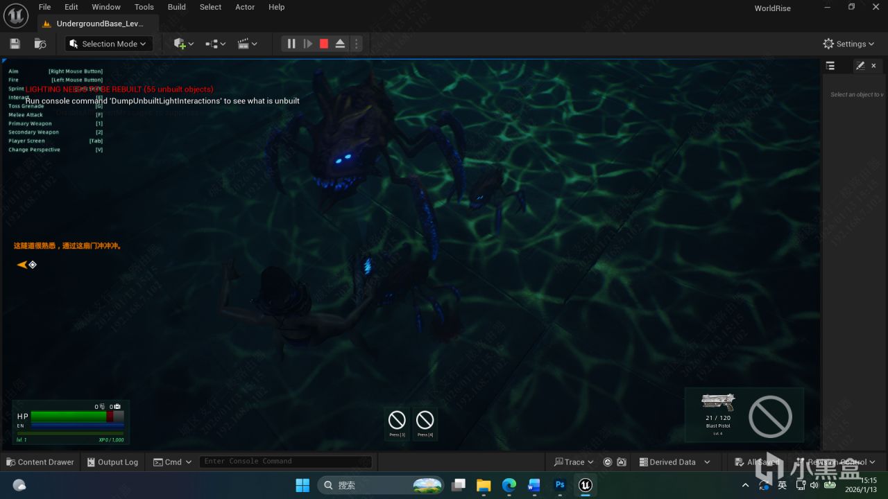This screenshot has width=888, height=499.
Task: Open the Select menu
Action: click(x=211, y=7)
